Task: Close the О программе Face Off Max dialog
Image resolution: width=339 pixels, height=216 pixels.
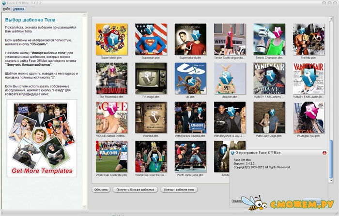Action: (x=324, y=153)
